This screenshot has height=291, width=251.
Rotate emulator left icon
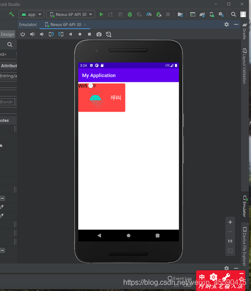tap(51, 34)
